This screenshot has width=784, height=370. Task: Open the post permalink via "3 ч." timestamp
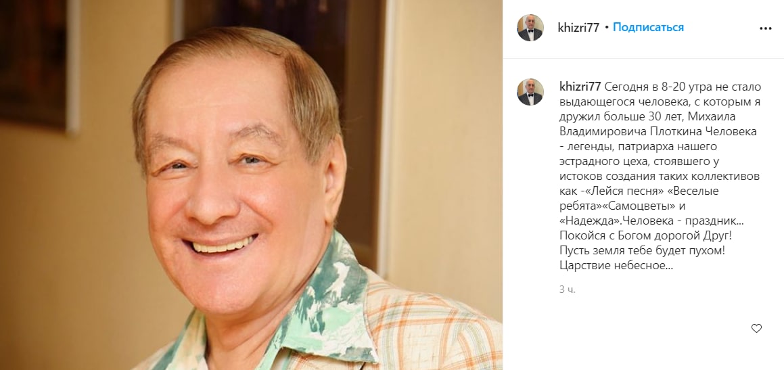click(567, 290)
